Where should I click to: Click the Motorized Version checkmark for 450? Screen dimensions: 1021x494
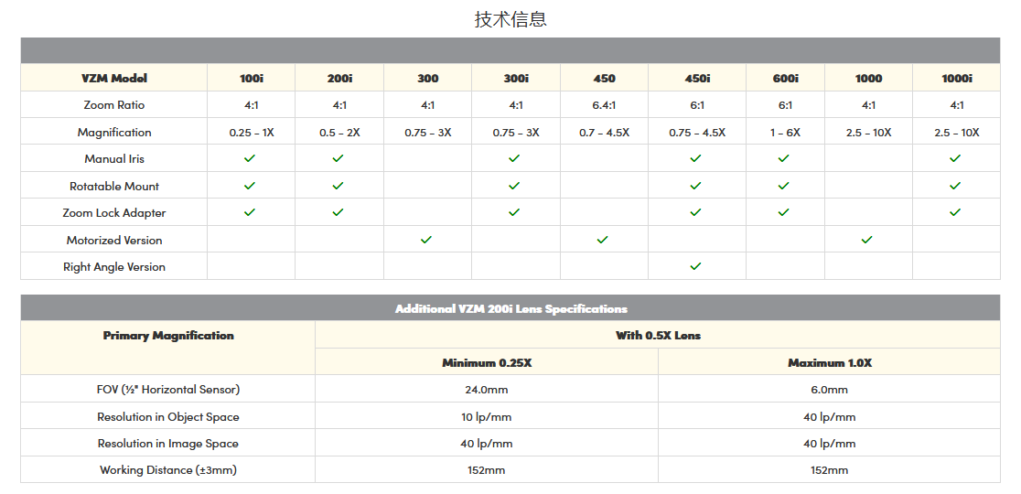click(602, 240)
